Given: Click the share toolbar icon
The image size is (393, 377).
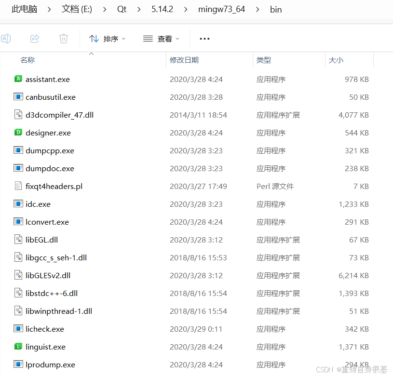Looking at the screenshot, I should pyautogui.click(x=34, y=39).
